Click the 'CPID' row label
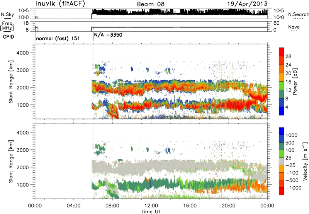 pos(8,37)
